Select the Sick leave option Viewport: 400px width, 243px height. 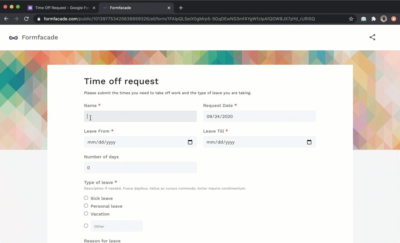click(86, 198)
